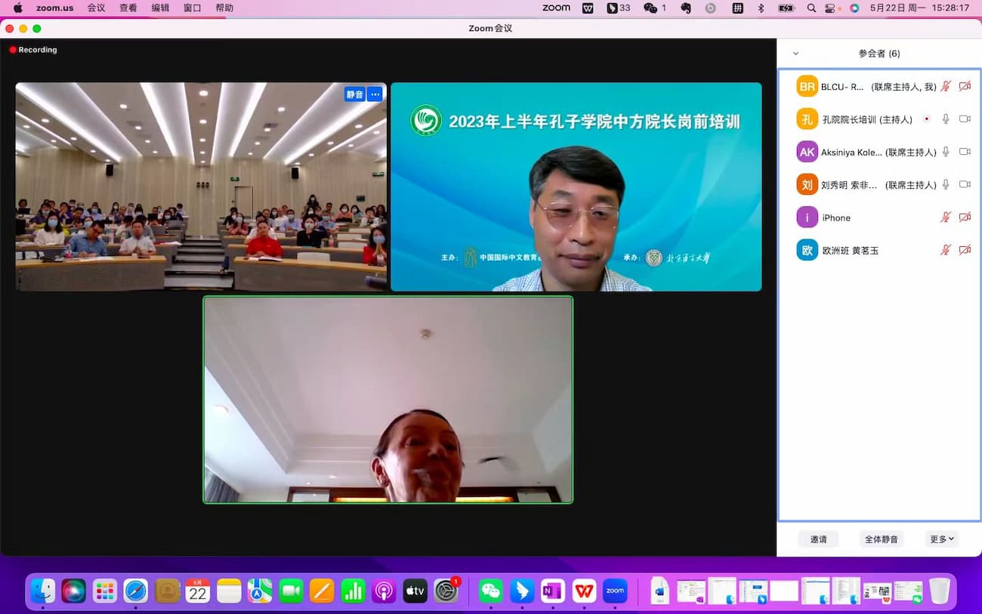Image resolution: width=982 pixels, height=614 pixels.
Task: Select the man with glasses video tile
Action: pos(576,187)
